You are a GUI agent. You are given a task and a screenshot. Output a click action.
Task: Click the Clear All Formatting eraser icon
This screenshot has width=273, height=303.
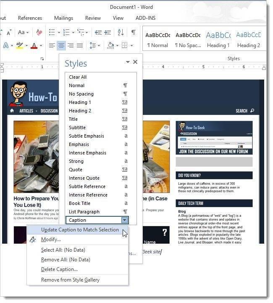pos(39,32)
